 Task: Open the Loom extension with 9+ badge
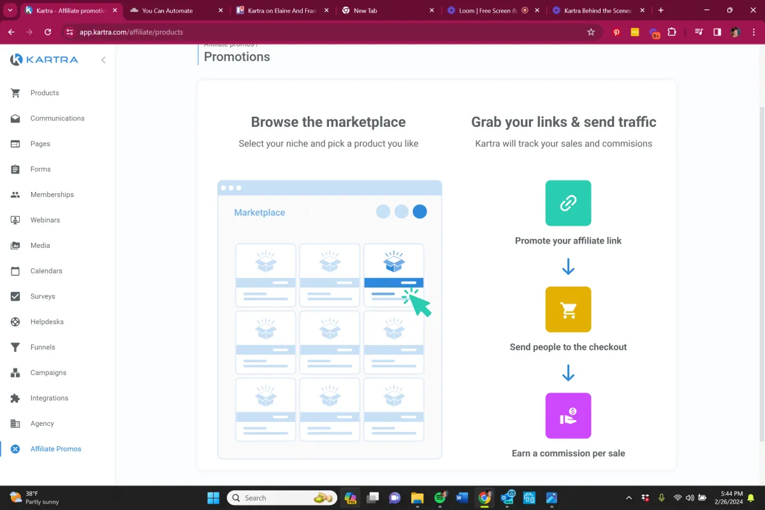(x=654, y=33)
